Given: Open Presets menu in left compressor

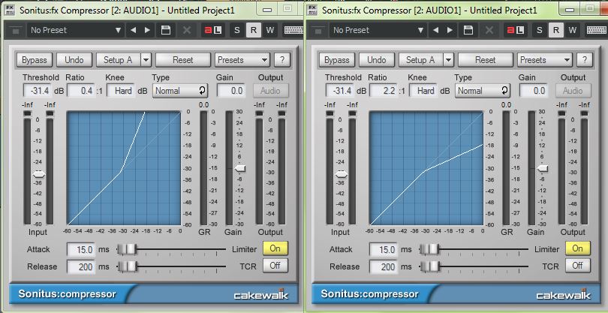Looking at the screenshot, I should [242, 60].
